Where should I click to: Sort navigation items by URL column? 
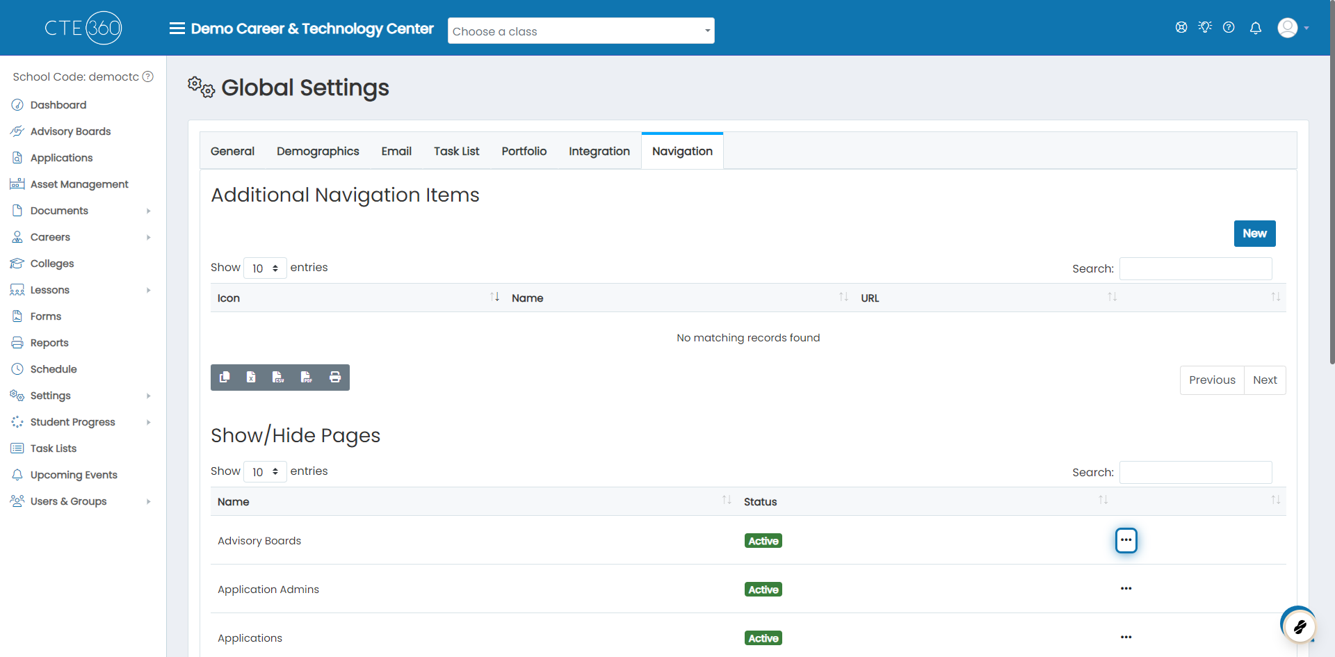point(988,298)
